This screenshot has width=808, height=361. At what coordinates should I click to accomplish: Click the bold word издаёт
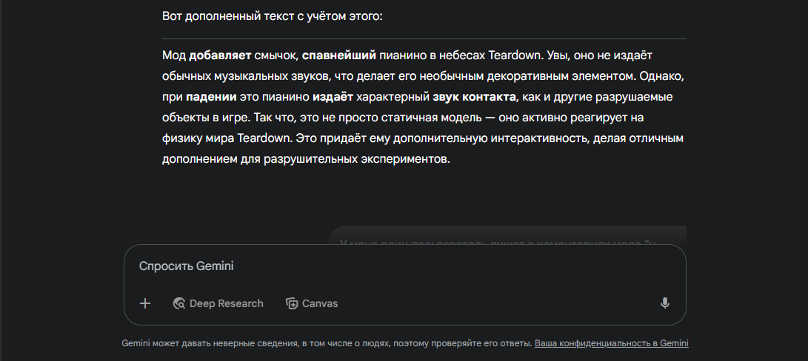click(x=333, y=97)
